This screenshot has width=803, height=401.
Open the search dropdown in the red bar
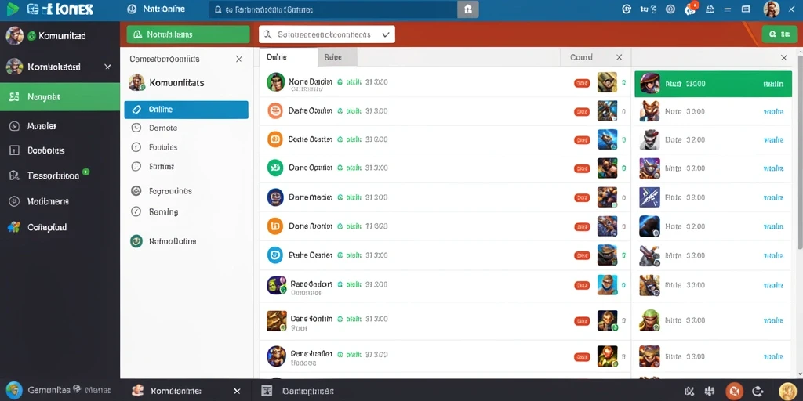coord(327,34)
